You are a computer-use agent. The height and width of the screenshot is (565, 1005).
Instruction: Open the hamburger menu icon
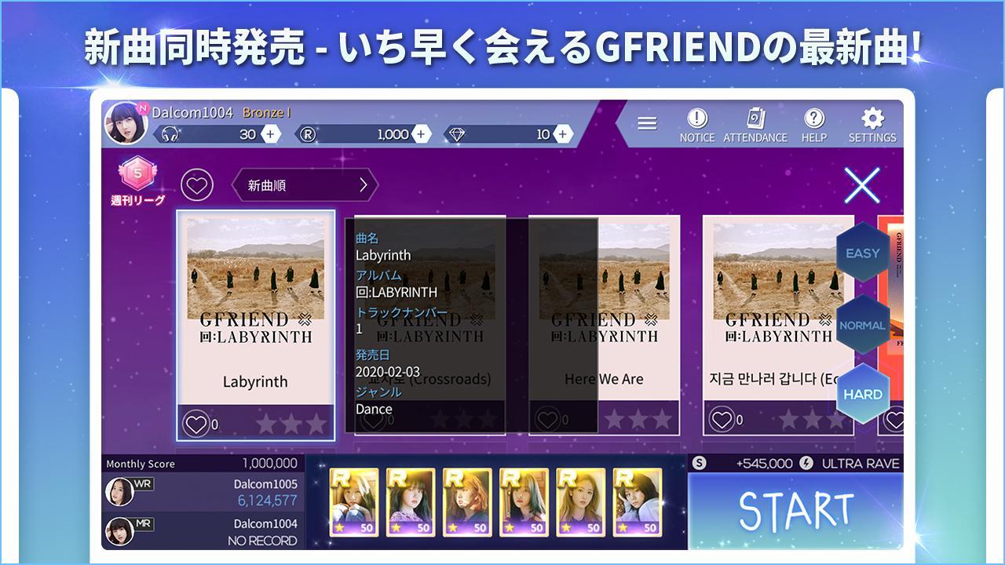(x=647, y=123)
